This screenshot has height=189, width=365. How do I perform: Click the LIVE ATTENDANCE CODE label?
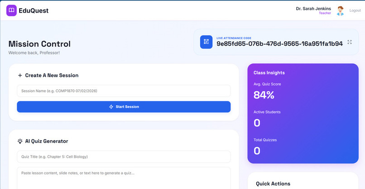tap(234, 38)
